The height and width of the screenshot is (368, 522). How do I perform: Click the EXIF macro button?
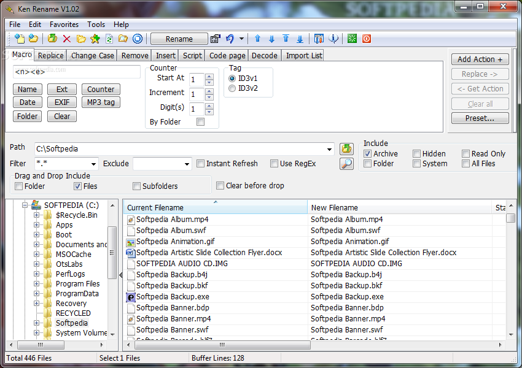pyautogui.click(x=62, y=102)
